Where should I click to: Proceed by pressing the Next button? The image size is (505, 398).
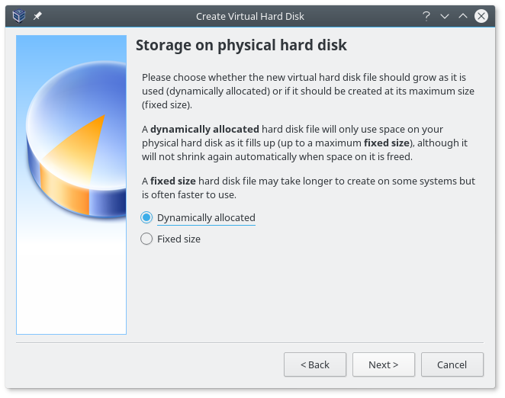(384, 364)
